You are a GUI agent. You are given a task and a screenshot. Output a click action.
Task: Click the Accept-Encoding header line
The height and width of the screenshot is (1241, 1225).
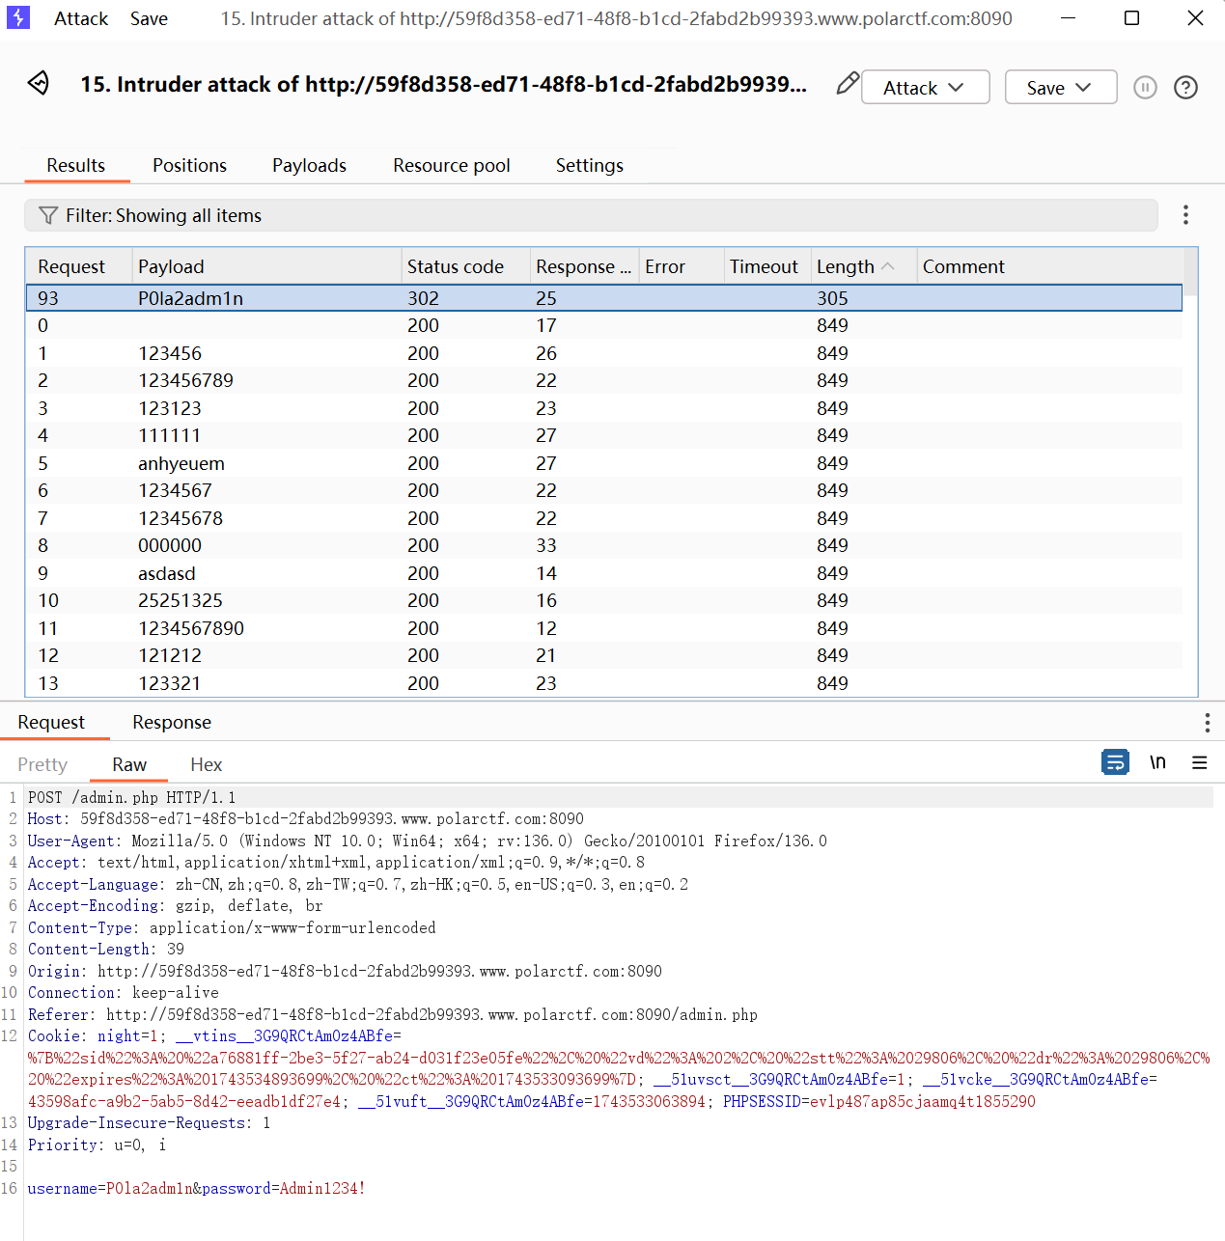pyautogui.click(x=175, y=905)
